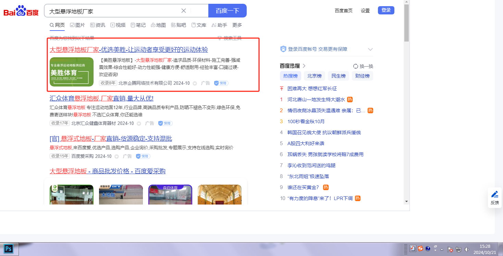Open Photoshop from the taskbar
This screenshot has height=256, width=503.
click(x=9, y=249)
